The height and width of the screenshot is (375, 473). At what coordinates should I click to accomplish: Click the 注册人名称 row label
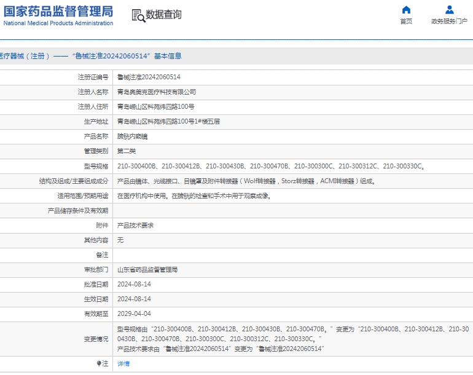point(93,92)
